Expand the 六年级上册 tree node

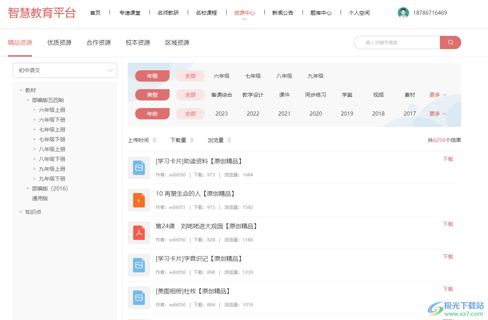click(35, 110)
